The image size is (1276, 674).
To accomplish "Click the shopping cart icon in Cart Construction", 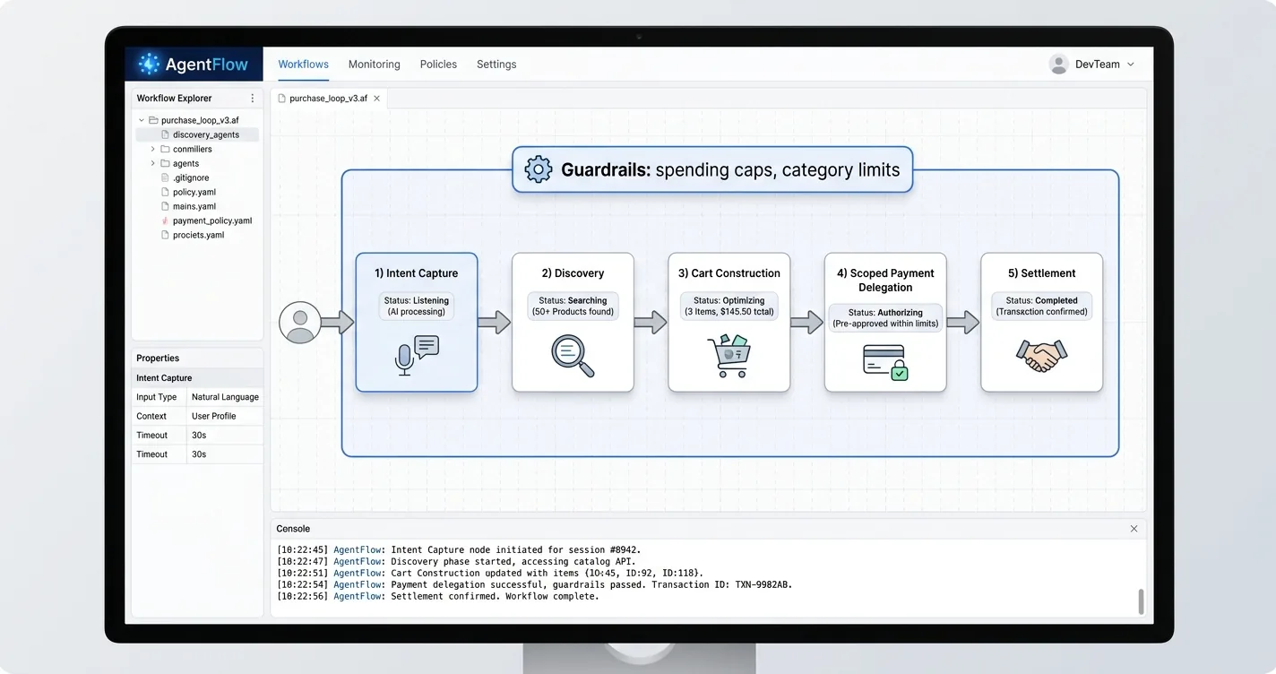I will [x=729, y=356].
